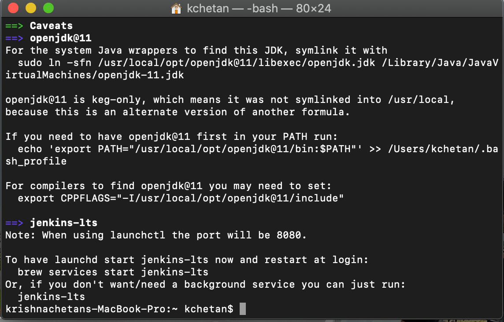Click the green zoom window button

tap(48, 8)
